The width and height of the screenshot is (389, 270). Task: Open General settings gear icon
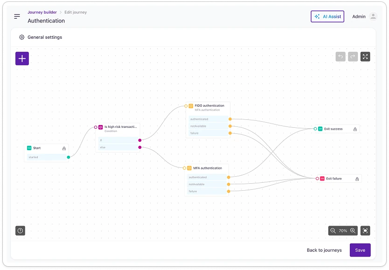click(x=22, y=37)
